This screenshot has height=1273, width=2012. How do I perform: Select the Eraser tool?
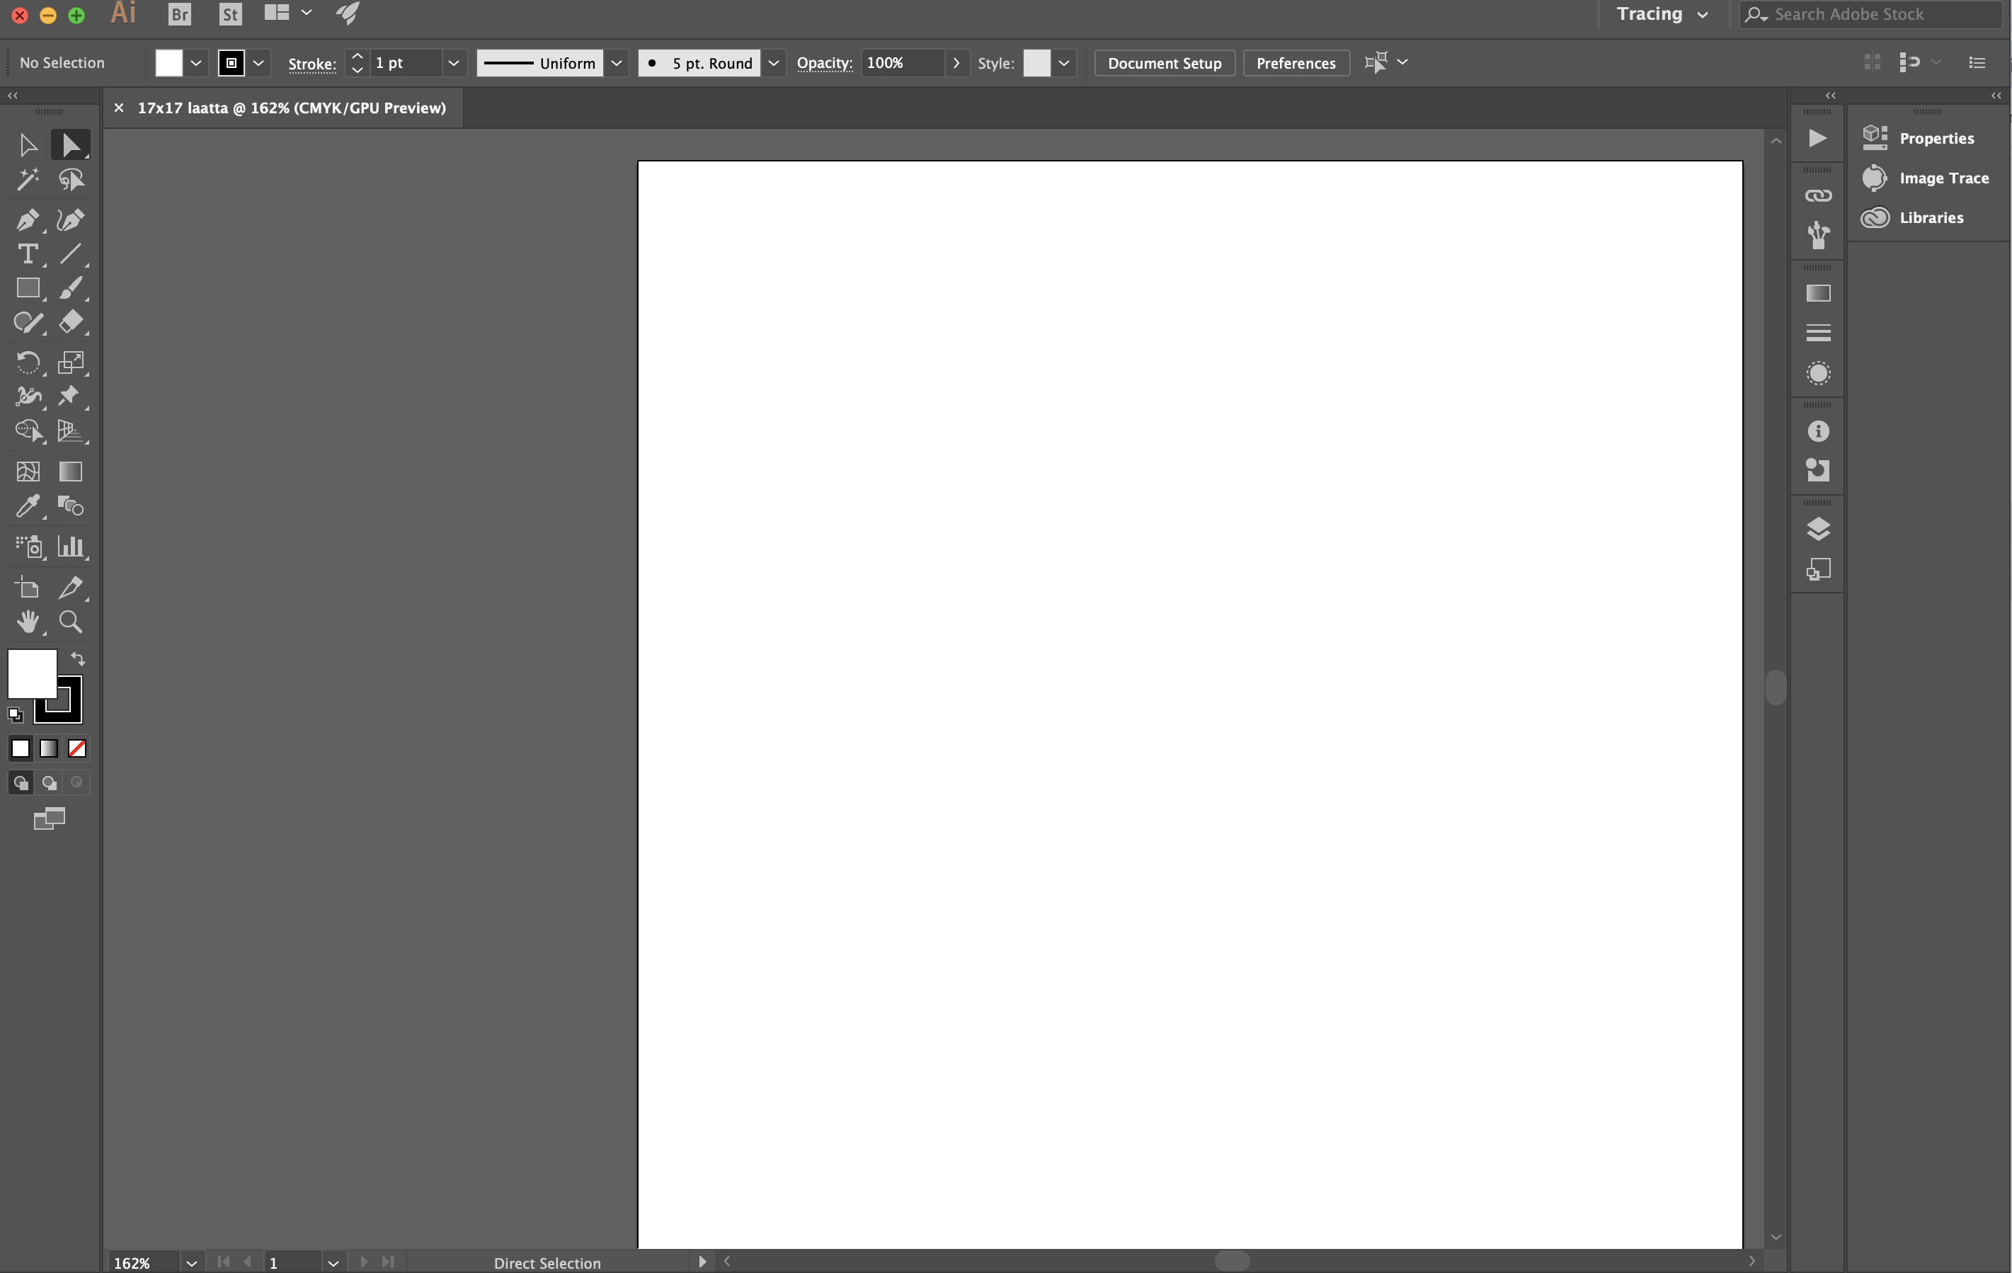[x=70, y=322]
